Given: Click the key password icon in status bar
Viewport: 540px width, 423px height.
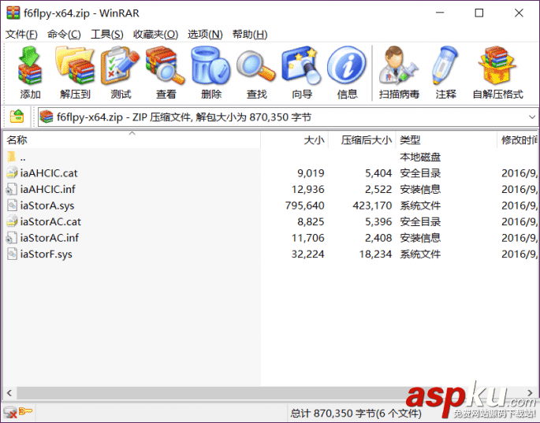Looking at the screenshot, I should (x=25, y=411).
